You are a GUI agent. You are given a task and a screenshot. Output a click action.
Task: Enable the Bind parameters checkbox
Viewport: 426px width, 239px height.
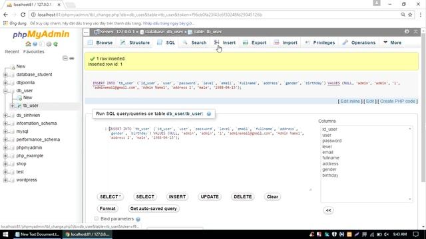click(97, 218)
